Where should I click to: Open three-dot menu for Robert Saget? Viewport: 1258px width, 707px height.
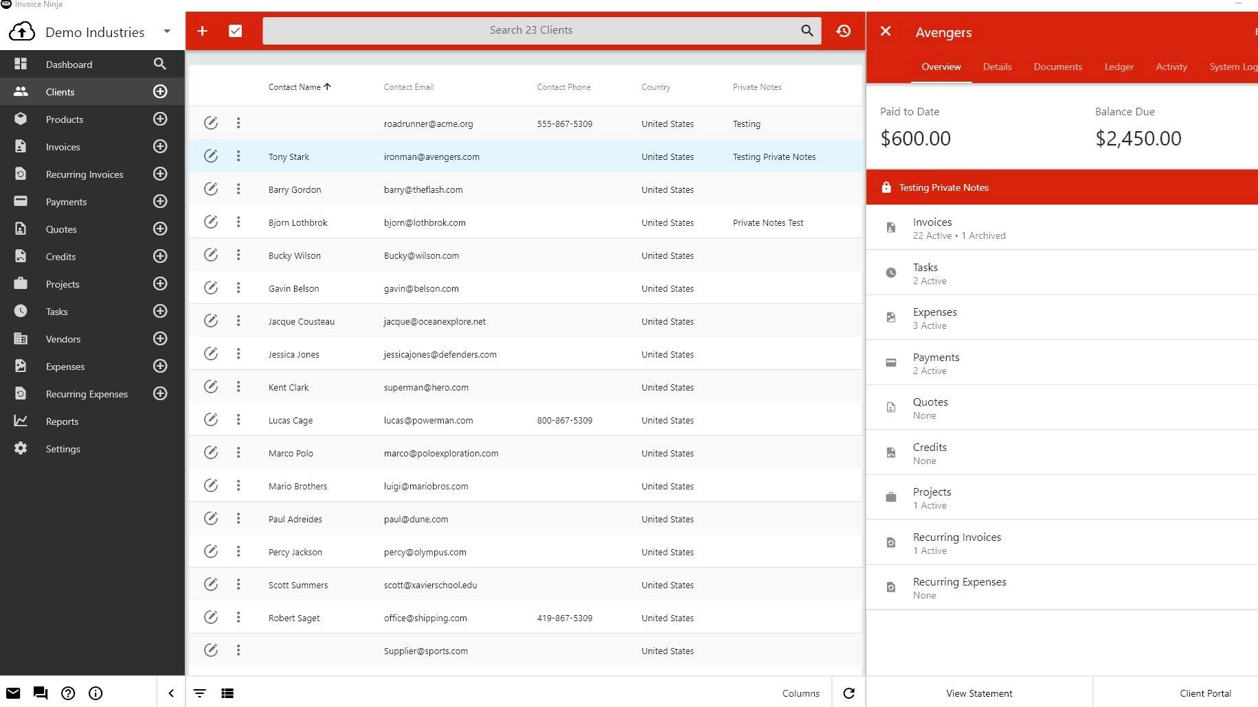(x=238, y=618)
